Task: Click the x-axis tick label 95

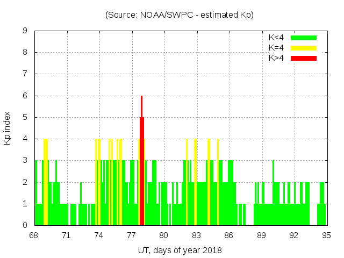Action: tap(326, 235)
